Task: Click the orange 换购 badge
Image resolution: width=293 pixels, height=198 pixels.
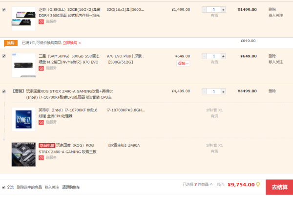Action: pos(11,43)
